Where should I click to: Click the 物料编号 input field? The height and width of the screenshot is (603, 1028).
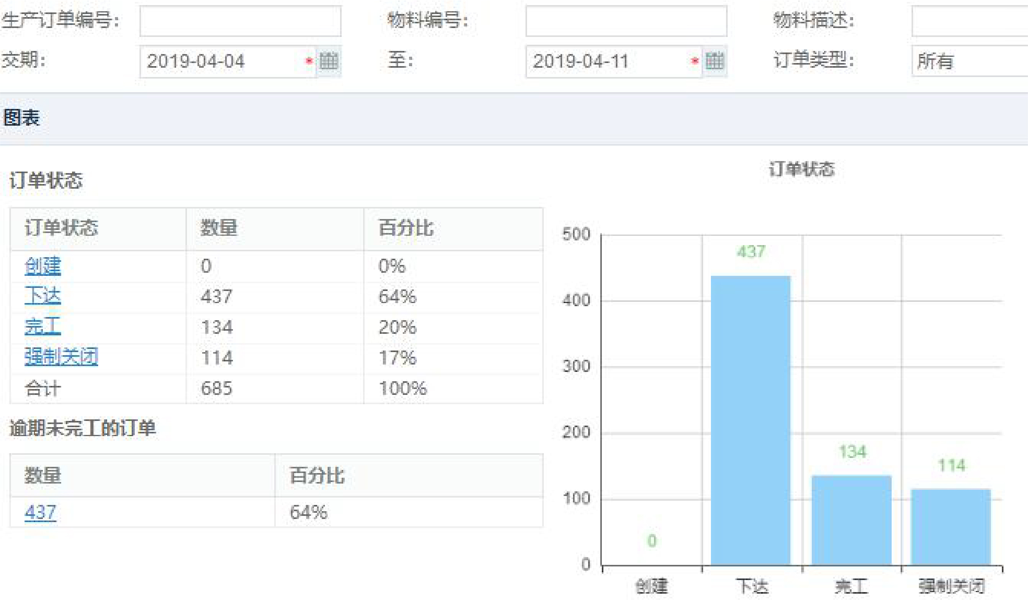(x=626, y=21)
